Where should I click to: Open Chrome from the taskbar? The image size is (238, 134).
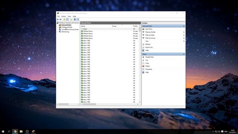coord(15,131)
